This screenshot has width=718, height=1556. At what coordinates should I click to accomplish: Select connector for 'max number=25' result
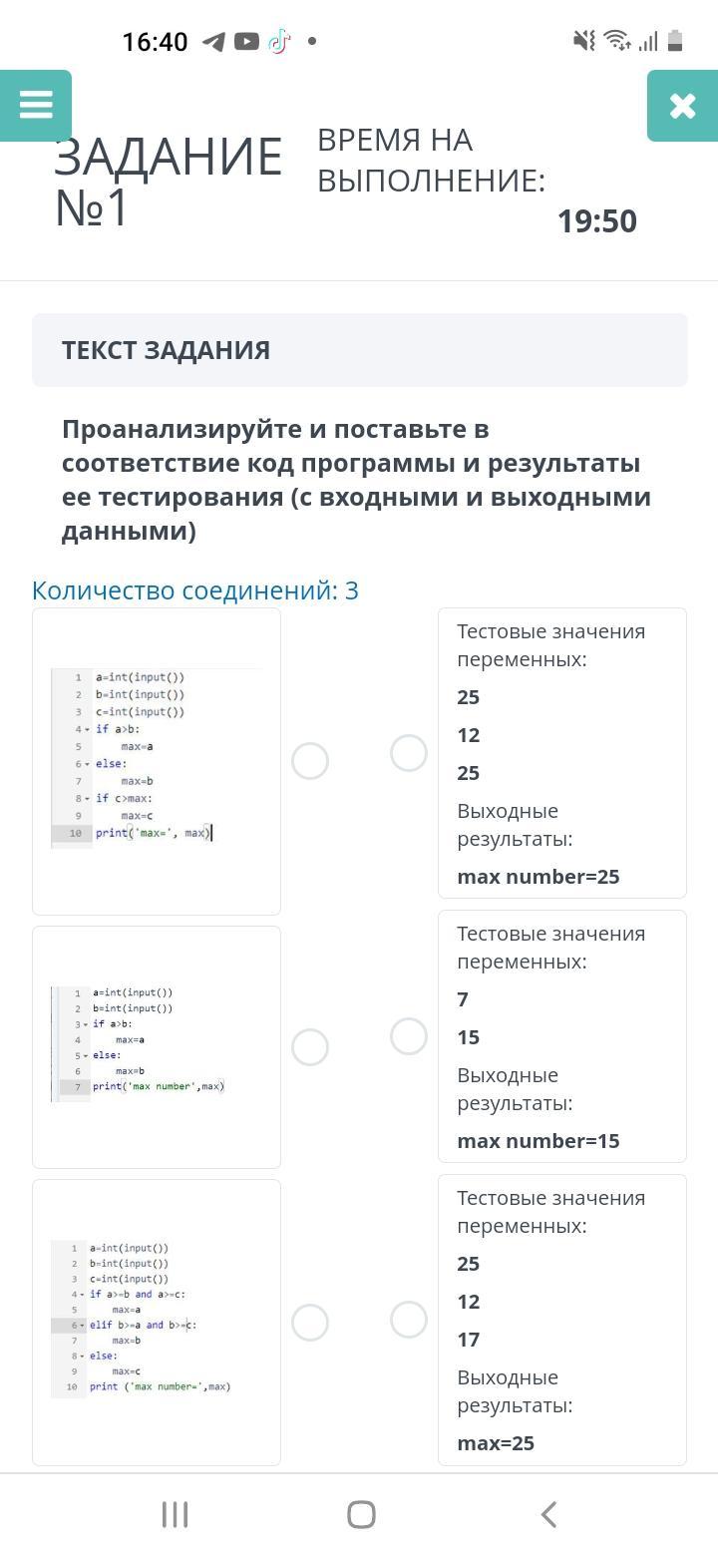click(409, 753)
